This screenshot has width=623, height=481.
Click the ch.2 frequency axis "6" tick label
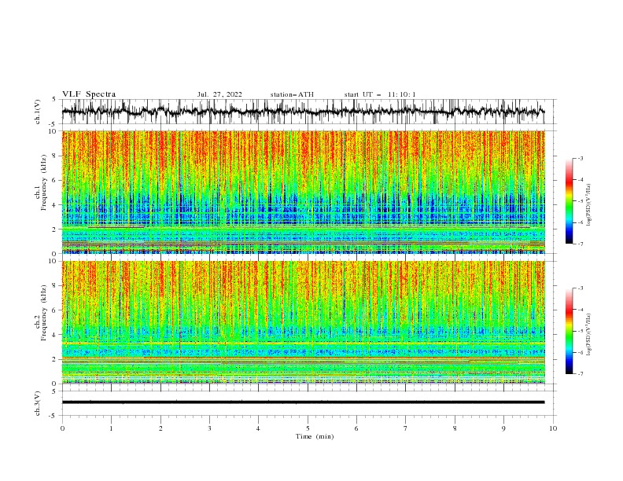(x=54, y=310)
